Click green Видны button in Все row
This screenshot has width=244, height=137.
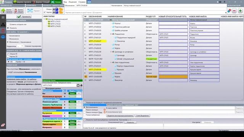[x=72, y=94]
